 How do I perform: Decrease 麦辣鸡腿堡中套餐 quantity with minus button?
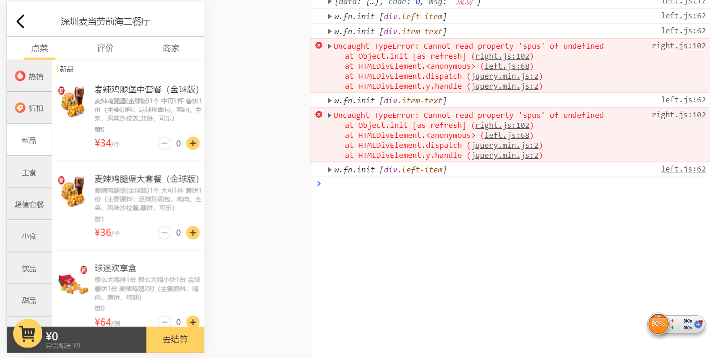click(x=164, y=143)
